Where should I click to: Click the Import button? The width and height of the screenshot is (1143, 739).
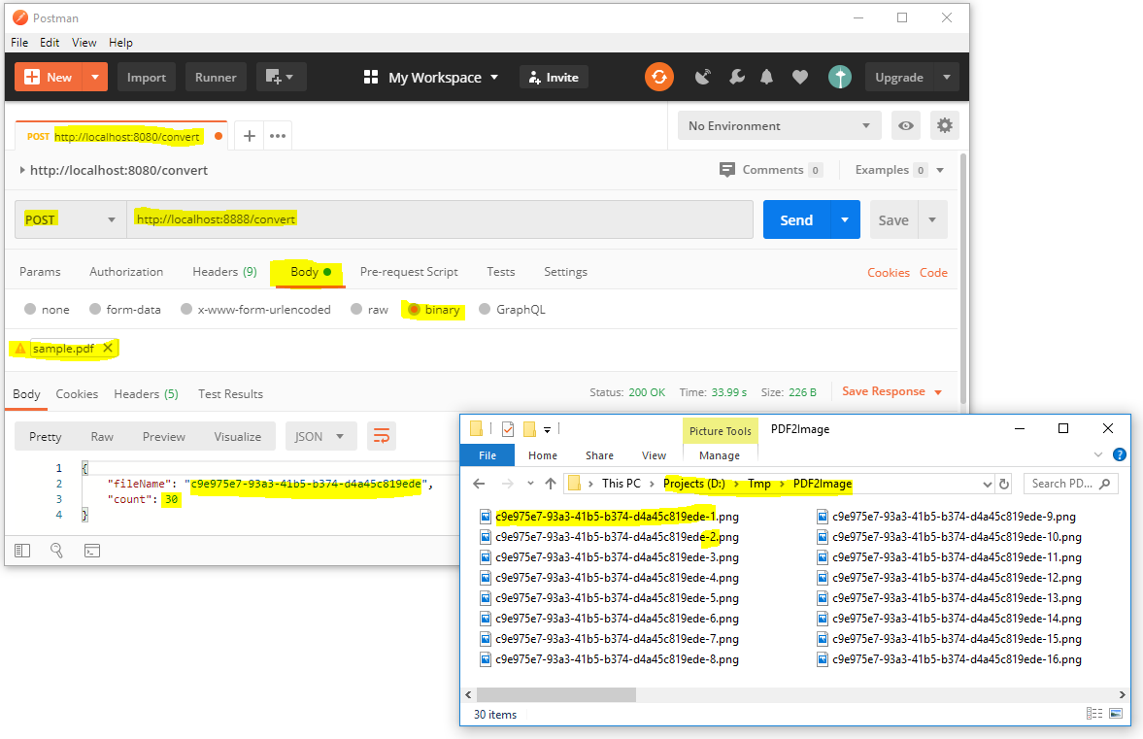coord(147,77)
